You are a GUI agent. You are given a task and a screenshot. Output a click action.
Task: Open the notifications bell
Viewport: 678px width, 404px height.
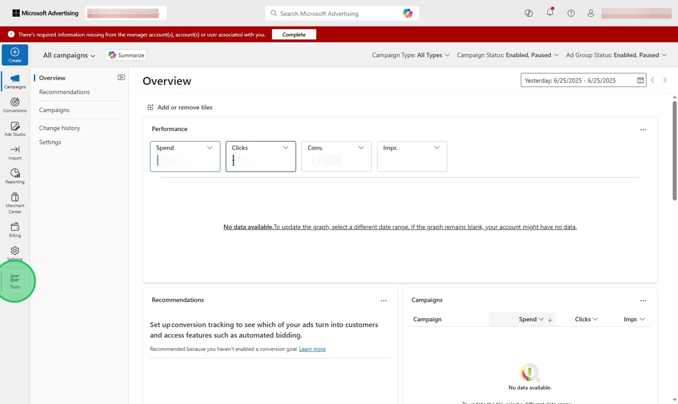click(x=550, y=13)
